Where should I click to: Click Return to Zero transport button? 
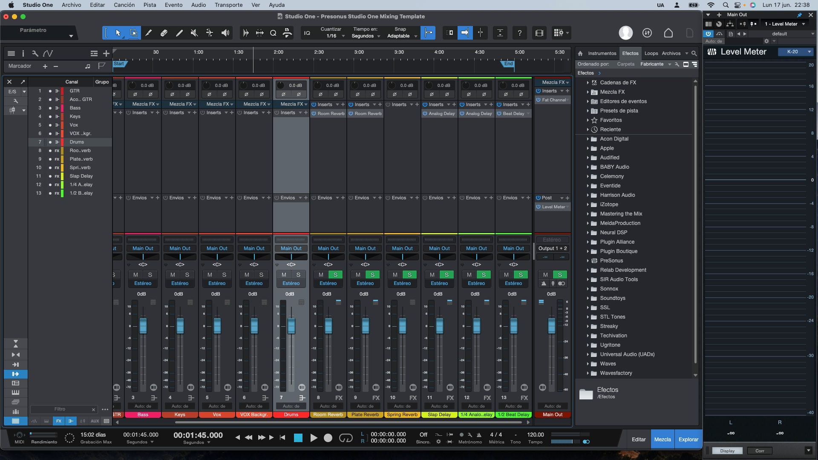(282, 437)
